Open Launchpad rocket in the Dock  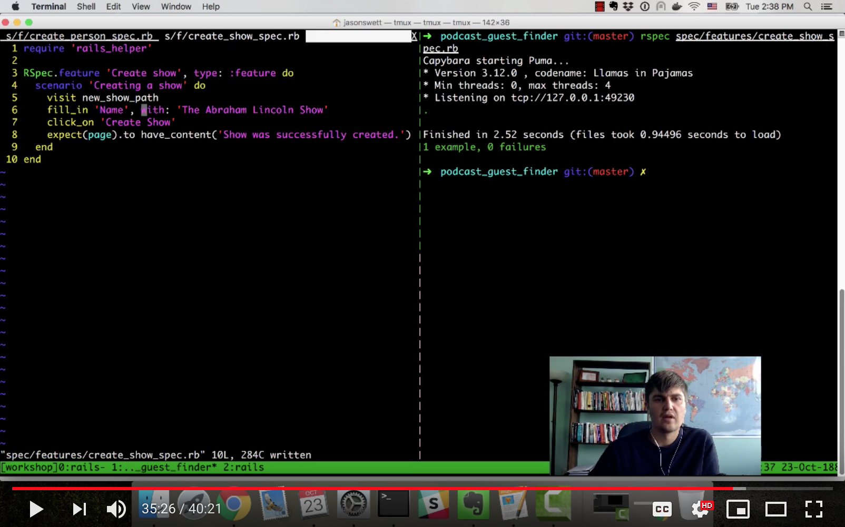pyautogui.click(x=193, y=505)
